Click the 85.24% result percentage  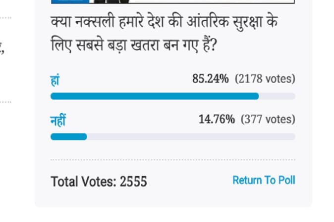(x=211, y=79)
